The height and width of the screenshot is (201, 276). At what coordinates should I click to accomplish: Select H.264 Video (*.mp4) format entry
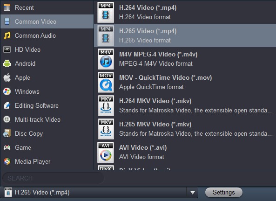[x=185, y=12]
